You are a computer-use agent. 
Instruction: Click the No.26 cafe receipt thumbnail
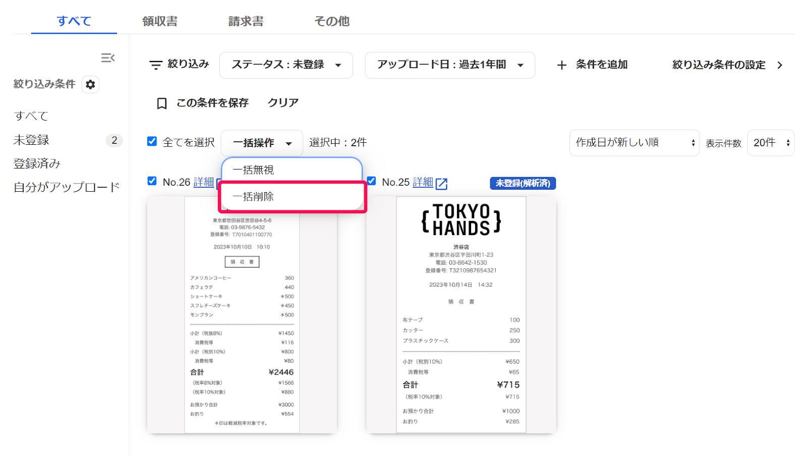242,314
